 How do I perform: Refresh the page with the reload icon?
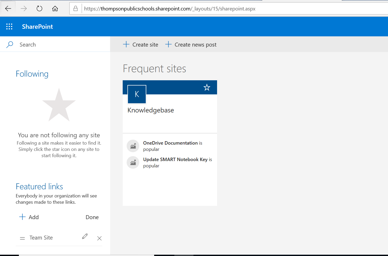click(39, 9)
